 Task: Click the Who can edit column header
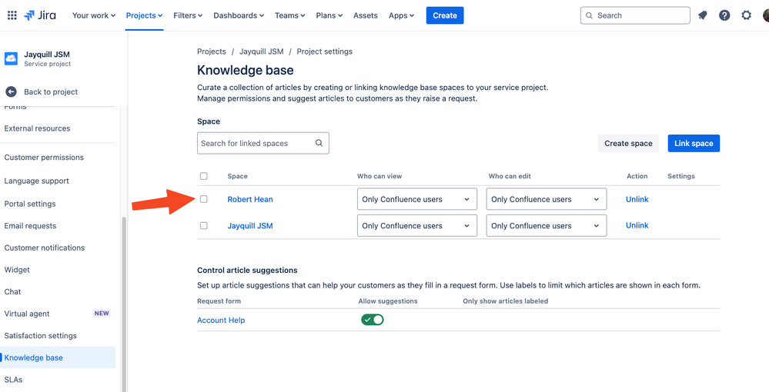click(x=510, y=176)
